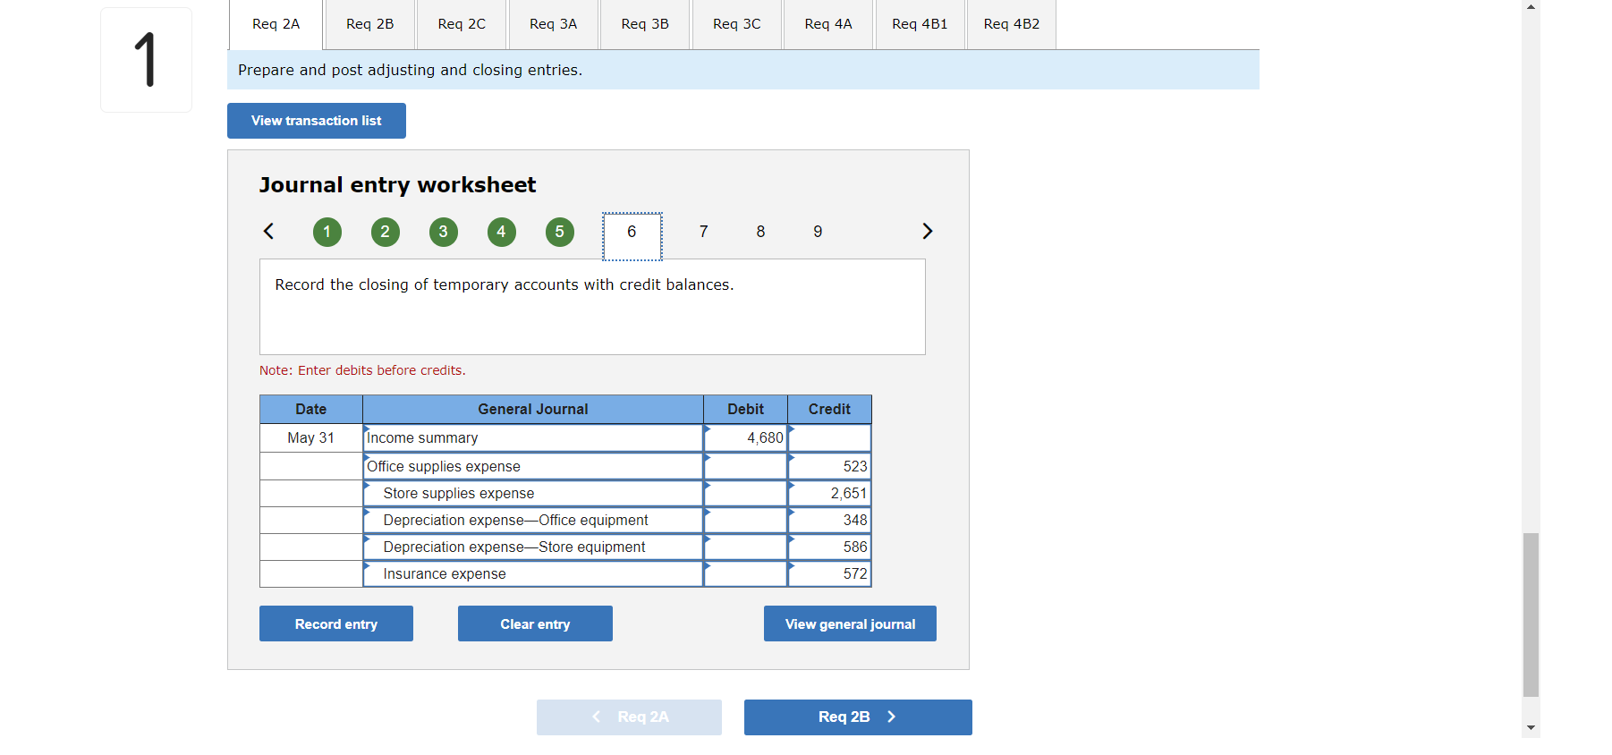Open the Req 2C tab
This screenshot has height=755, width=1612.
[x=462, y=24]
